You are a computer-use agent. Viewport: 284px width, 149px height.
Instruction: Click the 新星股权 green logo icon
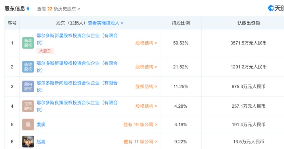pyautogui.click(x=28, y=43)
